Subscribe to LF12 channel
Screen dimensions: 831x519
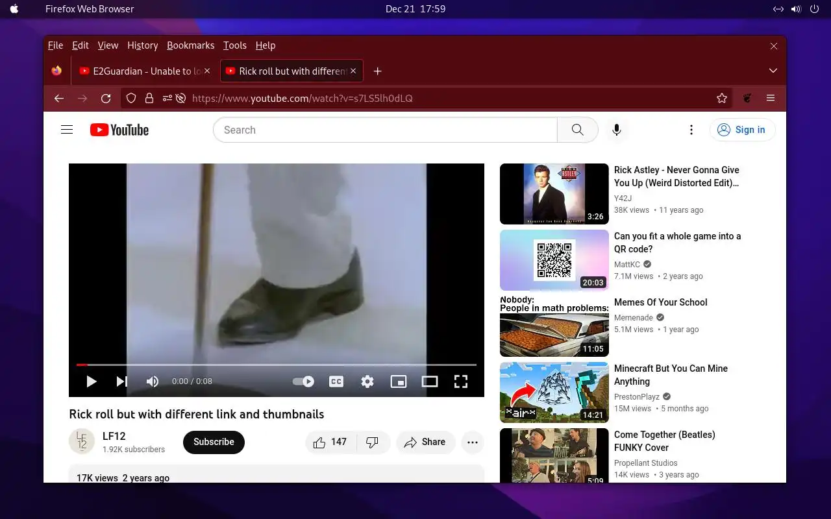(214, 442)
